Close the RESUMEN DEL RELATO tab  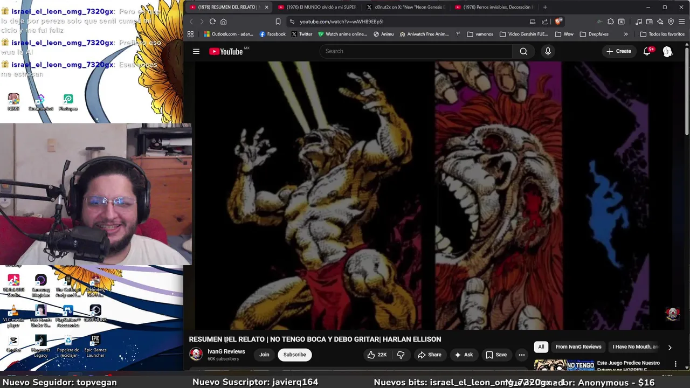pyautogui.click(x=266, y=7)
